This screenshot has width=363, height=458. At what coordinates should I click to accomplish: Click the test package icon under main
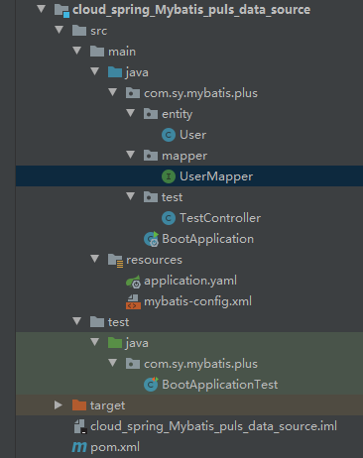click(151, 197)
